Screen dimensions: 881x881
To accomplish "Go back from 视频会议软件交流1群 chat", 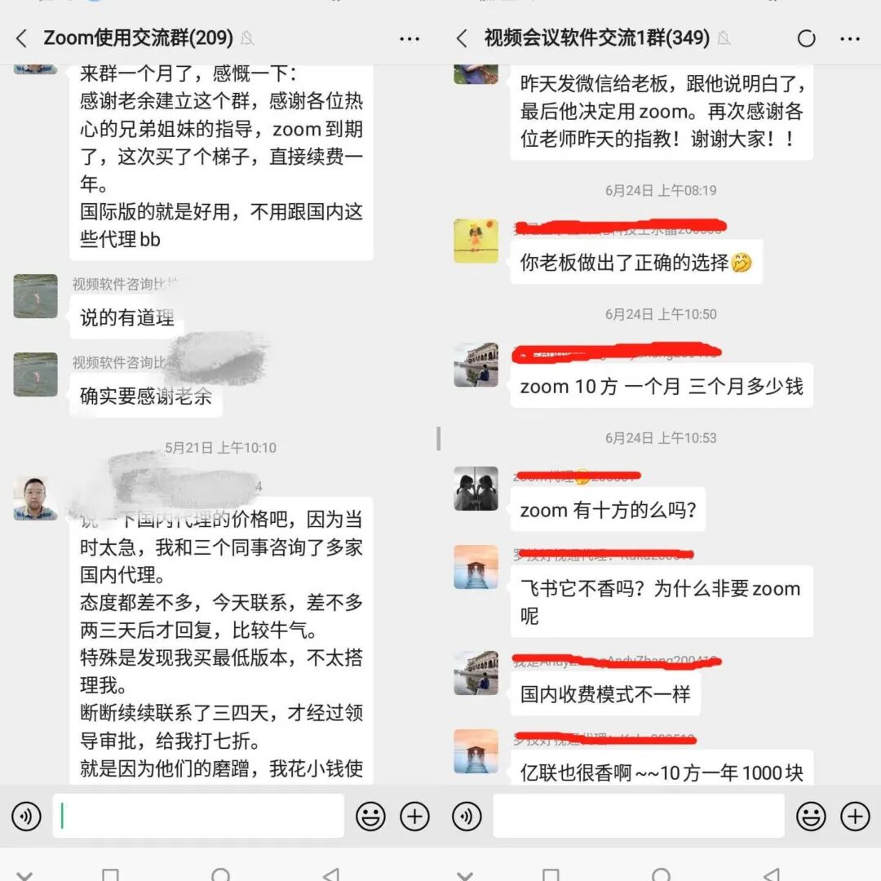I will [x=462, y=38].
